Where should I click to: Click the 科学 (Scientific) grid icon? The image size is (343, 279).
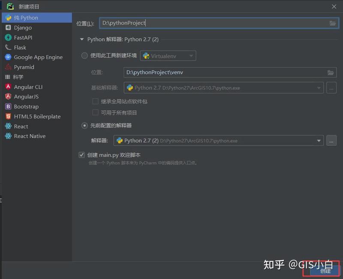point(8,77)
